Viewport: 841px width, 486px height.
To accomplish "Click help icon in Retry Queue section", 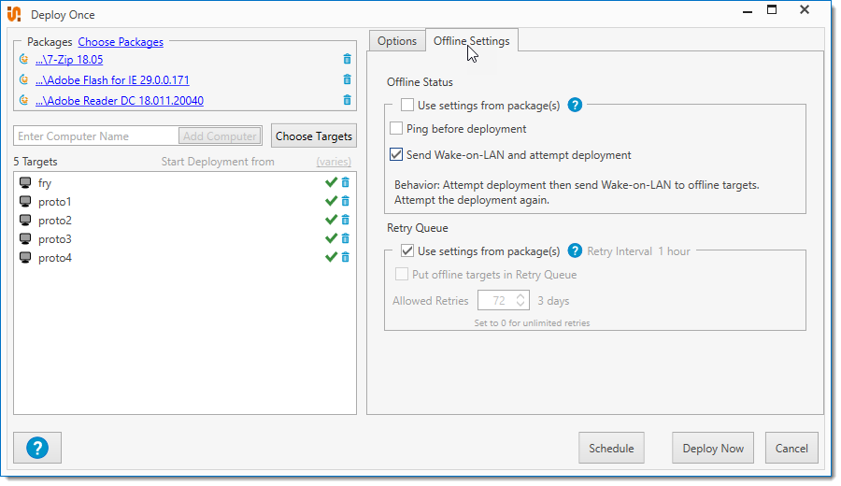I will (576, 250).
